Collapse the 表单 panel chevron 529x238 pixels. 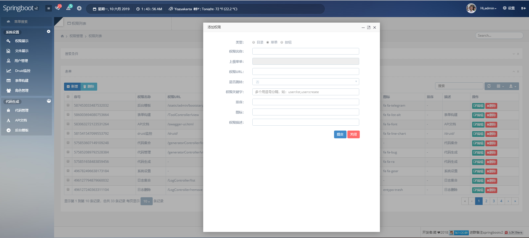(514, 72)
